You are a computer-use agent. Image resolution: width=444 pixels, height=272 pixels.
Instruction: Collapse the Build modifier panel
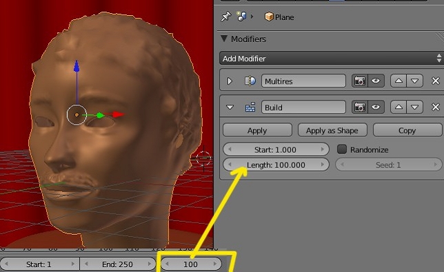tap(230, 107)
